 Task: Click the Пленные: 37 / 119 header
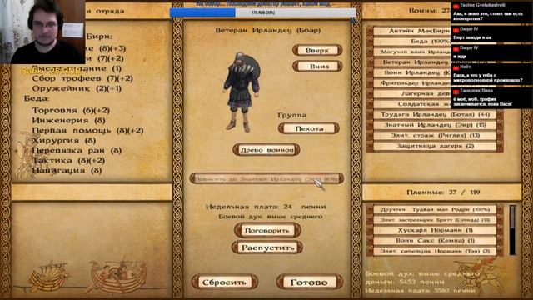coord(443,192)
